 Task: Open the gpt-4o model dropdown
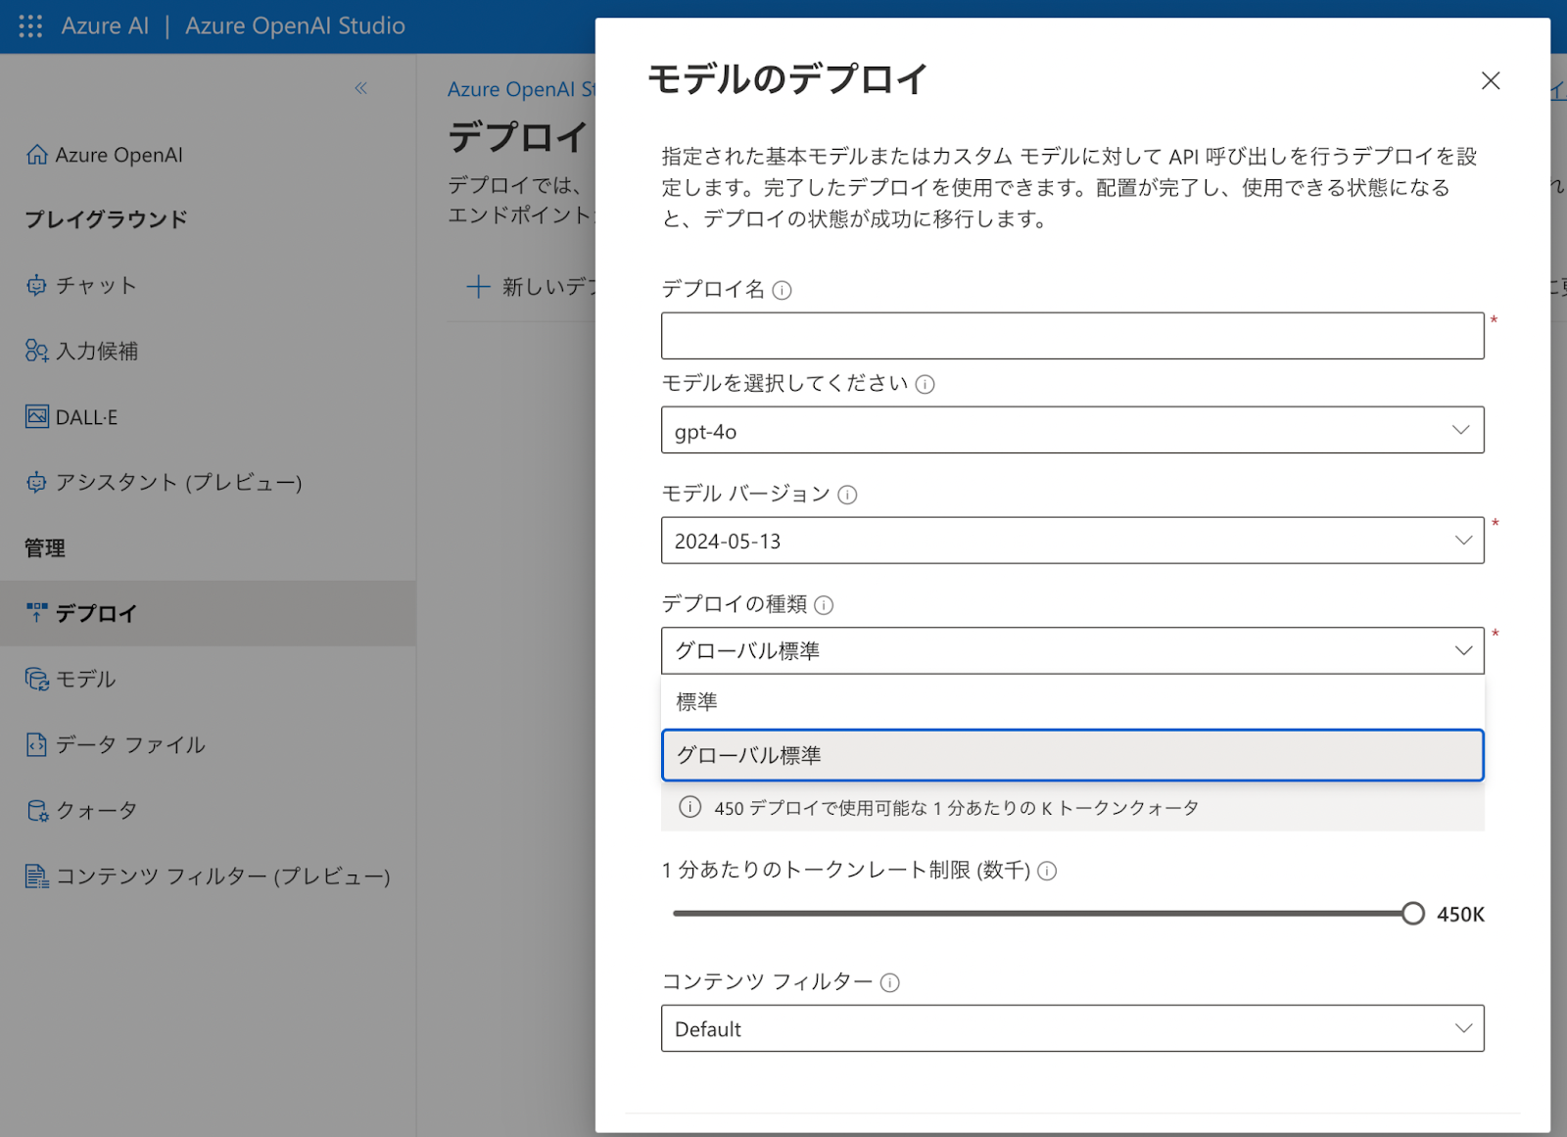1071,430
